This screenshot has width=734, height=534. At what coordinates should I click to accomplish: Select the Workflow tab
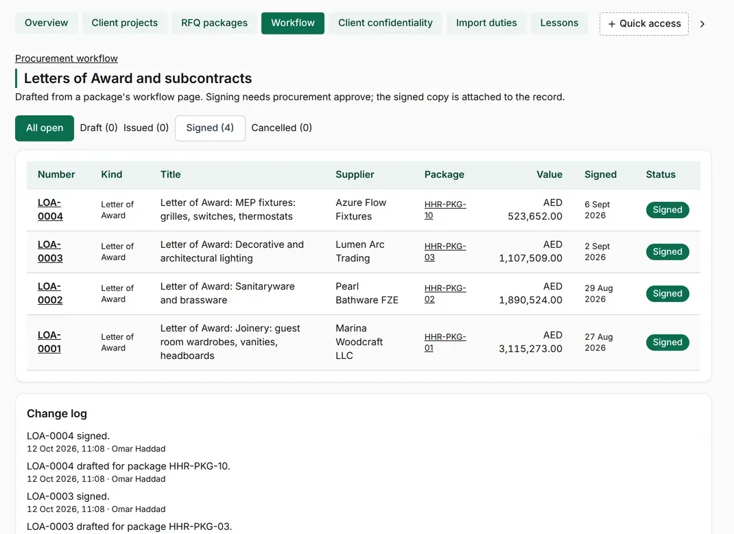292,23
